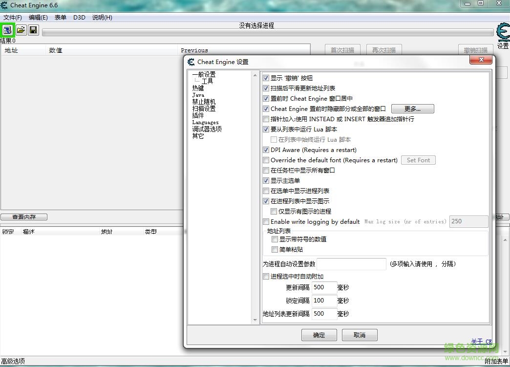
Task: Click the 确定 button
Action: pos(319,335)
